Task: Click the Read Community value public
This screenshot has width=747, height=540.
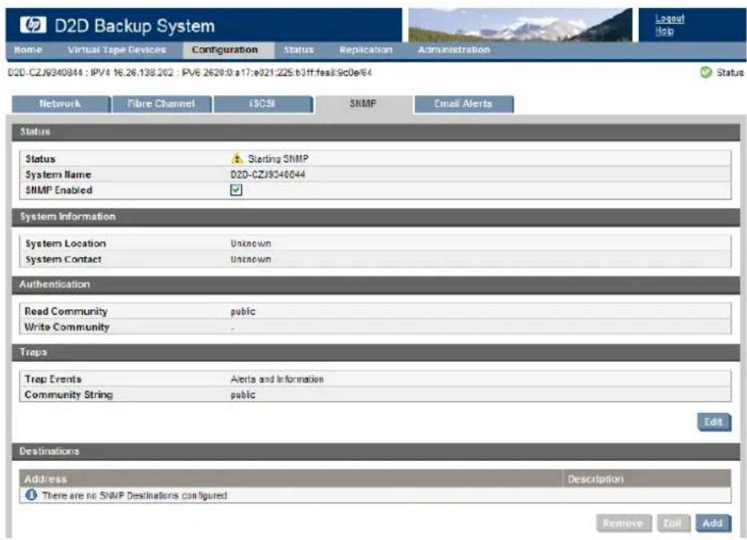Action: (243, 312)
